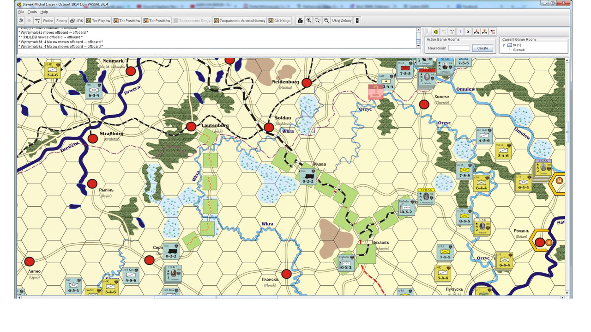Viewport: 591px width, 332px height.
Task: Click the blue exclamation mark icon
Action: coord(460,31)
